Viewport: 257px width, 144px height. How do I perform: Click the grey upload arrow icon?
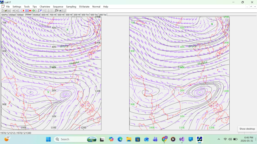pos(37,10)
